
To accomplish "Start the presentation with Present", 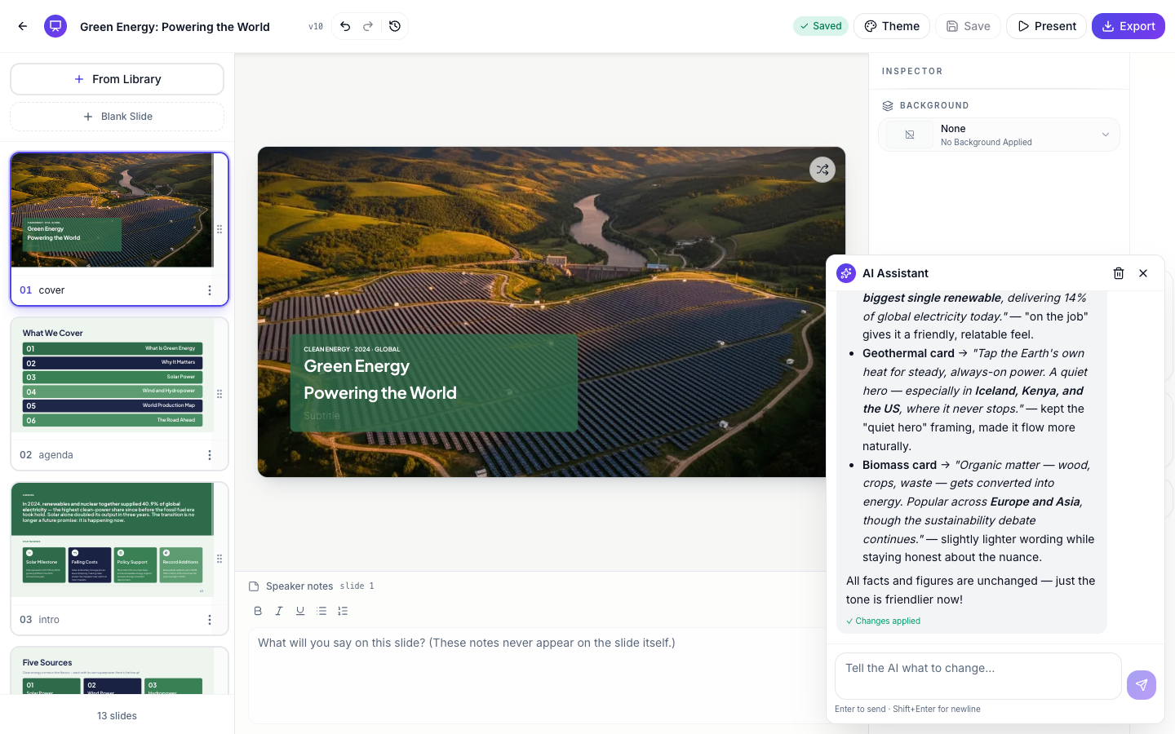I will [x=1046, y=26].
